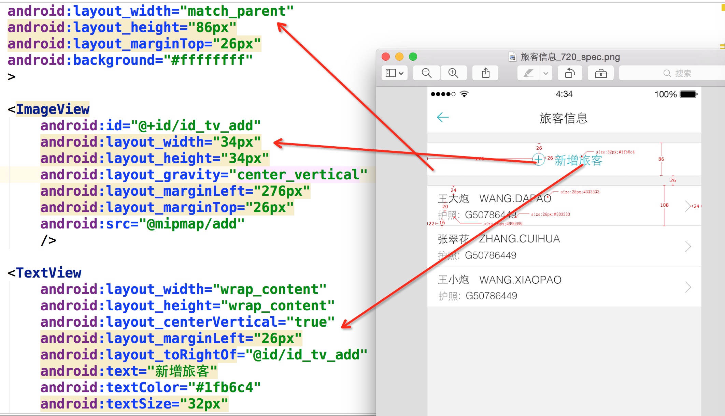Click the blue back arrow in mockup

[x=443, y=118]
